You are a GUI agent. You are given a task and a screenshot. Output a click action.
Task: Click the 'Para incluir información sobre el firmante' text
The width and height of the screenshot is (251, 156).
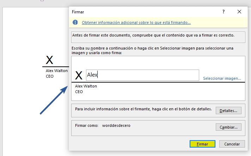click(x=143, y=109)
